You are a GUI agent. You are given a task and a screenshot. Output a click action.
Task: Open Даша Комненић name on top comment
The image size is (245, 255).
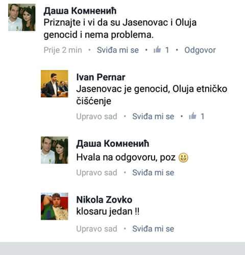[80, 11]
